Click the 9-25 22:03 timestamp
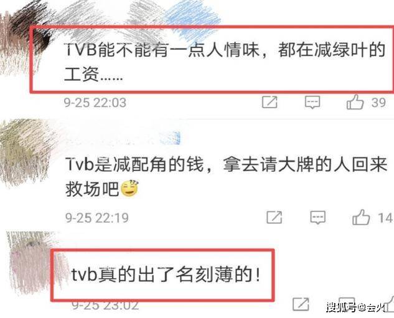Viewport: 394px width, 318px height. 95,103
